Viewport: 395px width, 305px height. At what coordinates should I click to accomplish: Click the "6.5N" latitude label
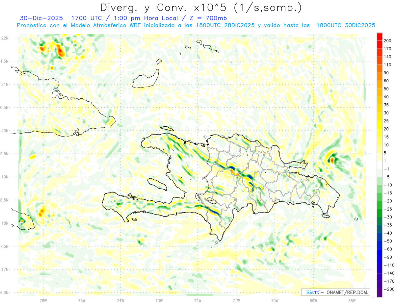point(5,292)
